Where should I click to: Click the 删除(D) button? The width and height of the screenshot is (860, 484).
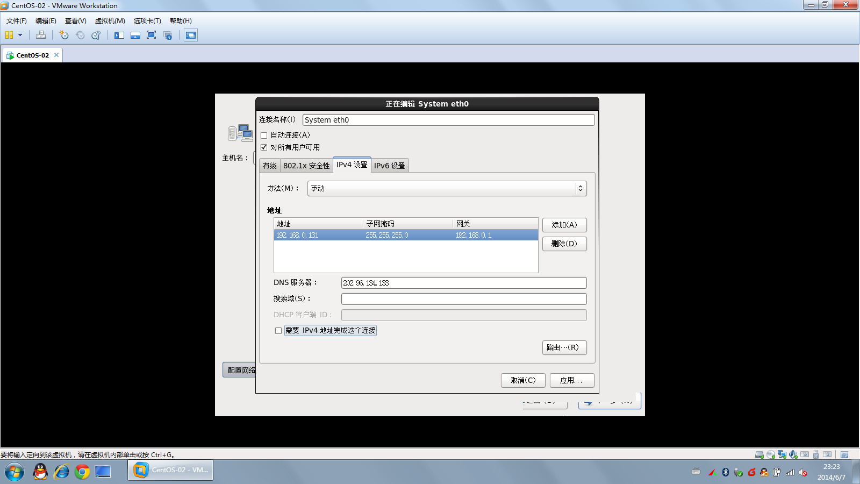[564, 244]
